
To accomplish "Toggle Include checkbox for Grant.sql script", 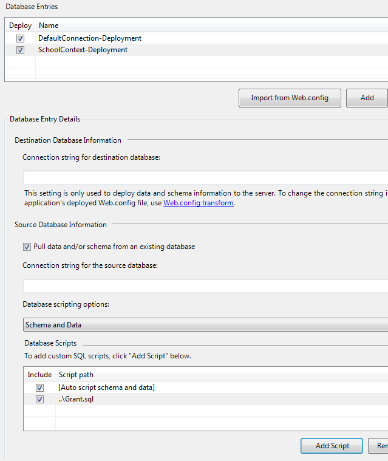I will (39, 400).
